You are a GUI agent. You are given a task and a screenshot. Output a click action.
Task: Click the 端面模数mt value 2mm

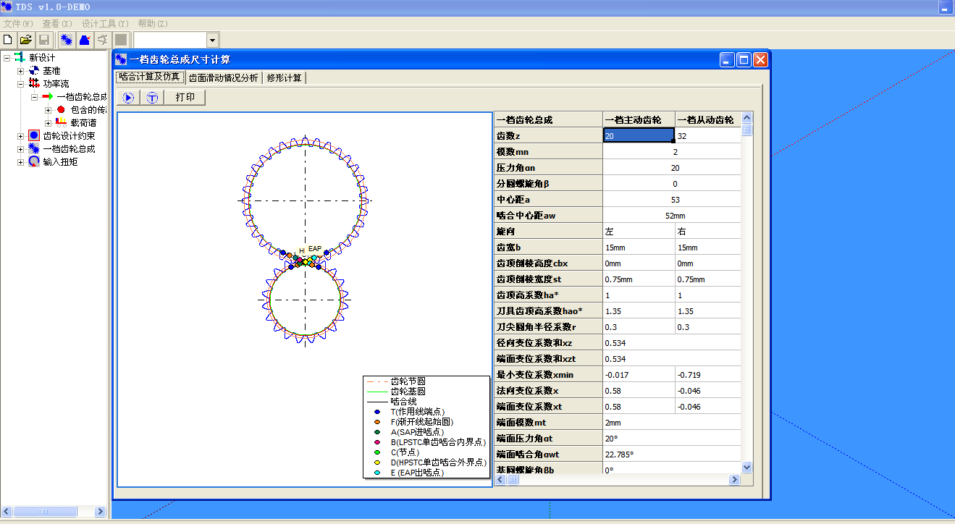click(x=613, y=423)
